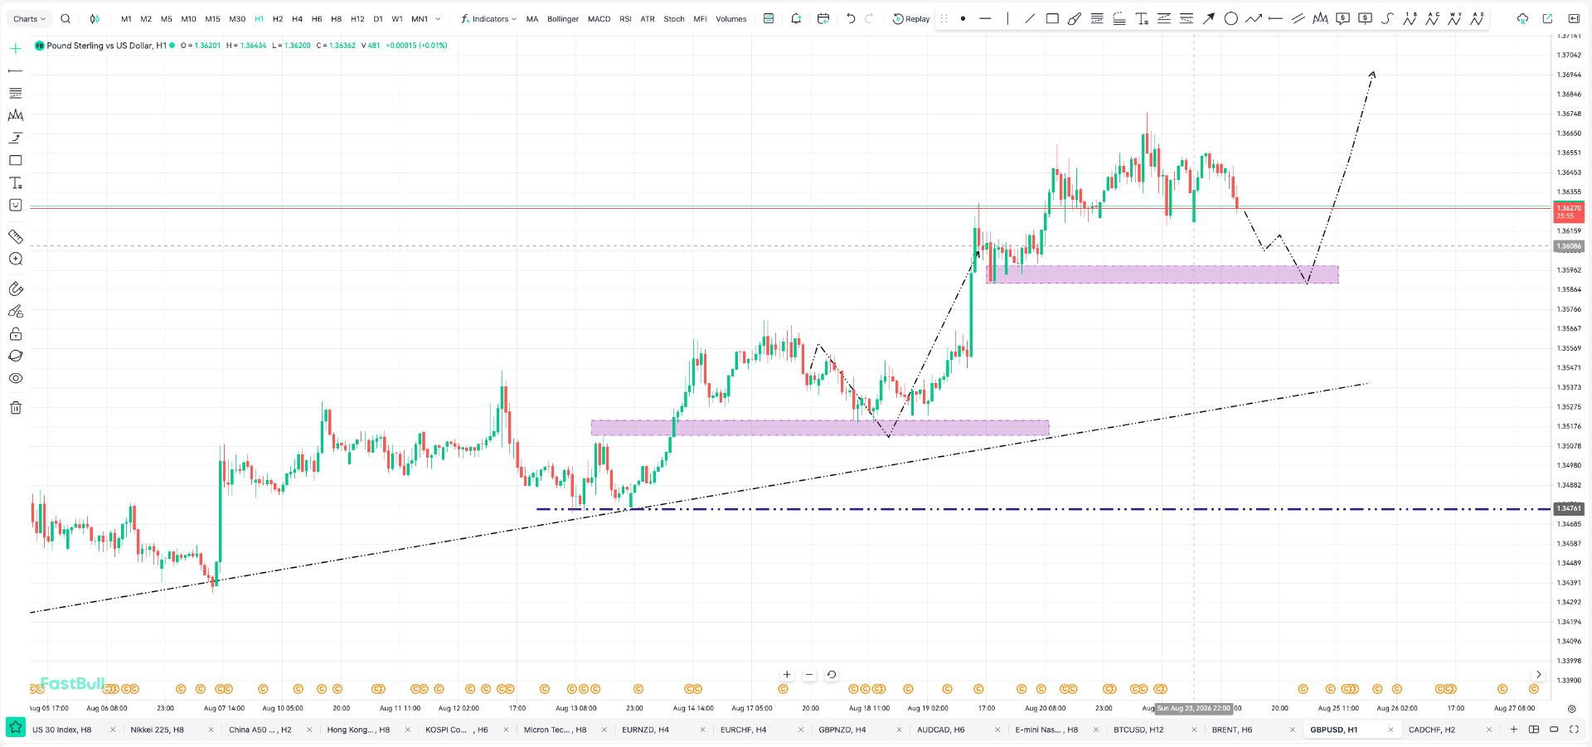The width and height of the screenshot is (1592, 747).
Task: Toggle fullscreen mode at bottom right
Action: [1574, 730]
